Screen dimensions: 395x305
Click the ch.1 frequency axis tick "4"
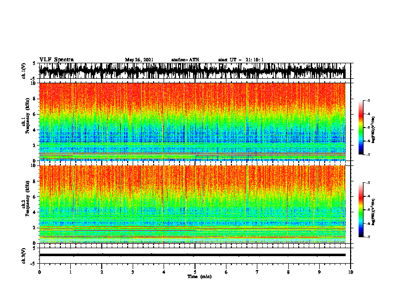point(35,130)
